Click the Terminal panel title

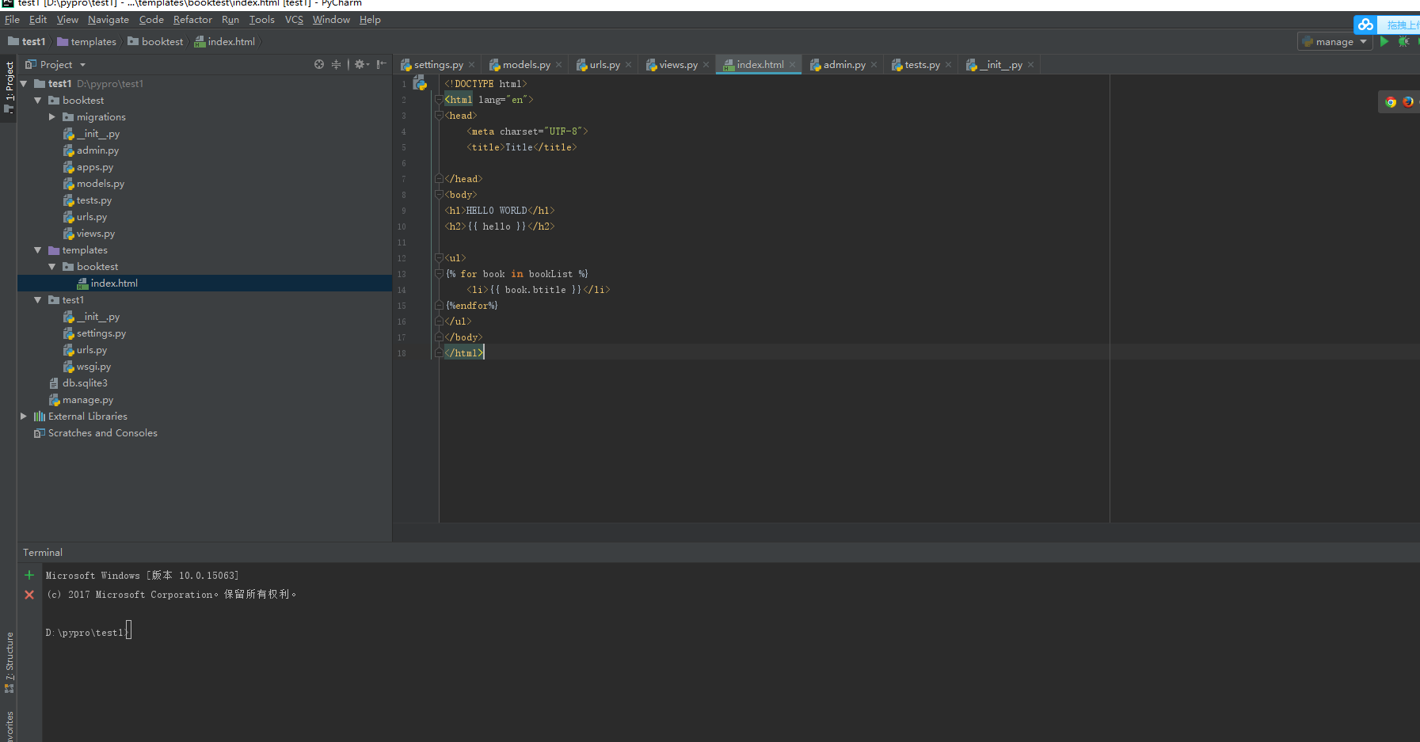[43, 552]
